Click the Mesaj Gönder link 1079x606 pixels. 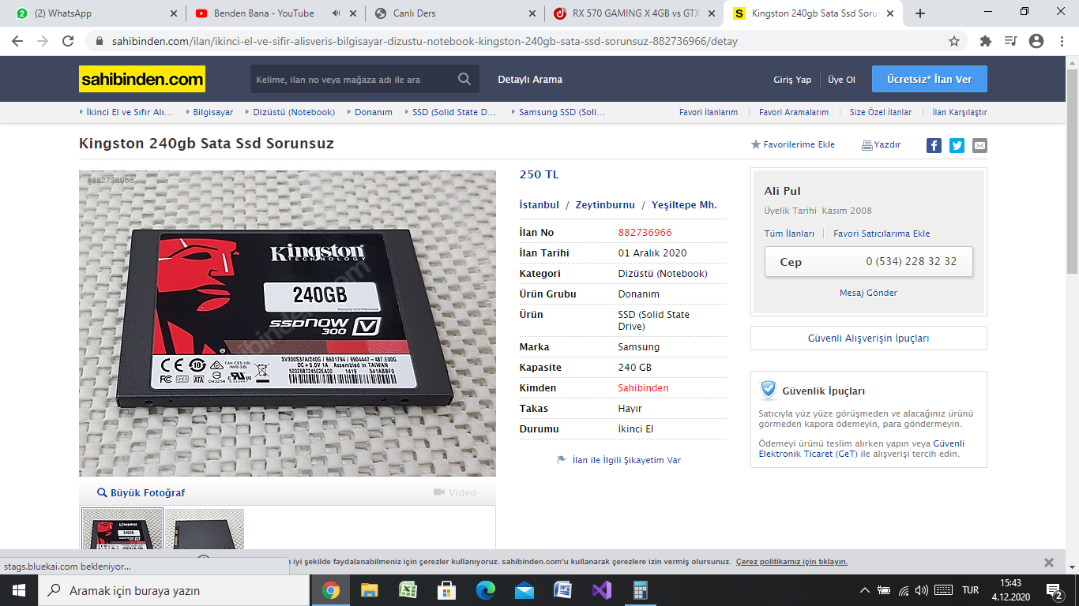[x=868, y=293]
